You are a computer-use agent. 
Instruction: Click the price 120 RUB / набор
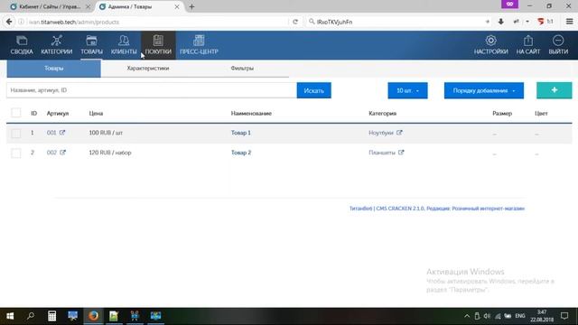[110, 153]
